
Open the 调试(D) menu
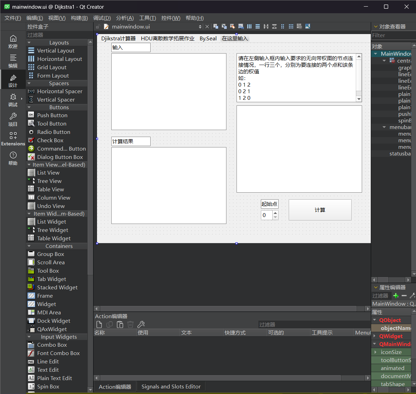coord(102,18)
